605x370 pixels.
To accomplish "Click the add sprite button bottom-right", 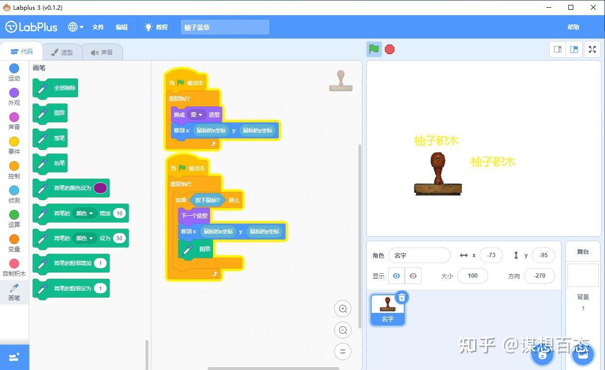I will (542, 355).
